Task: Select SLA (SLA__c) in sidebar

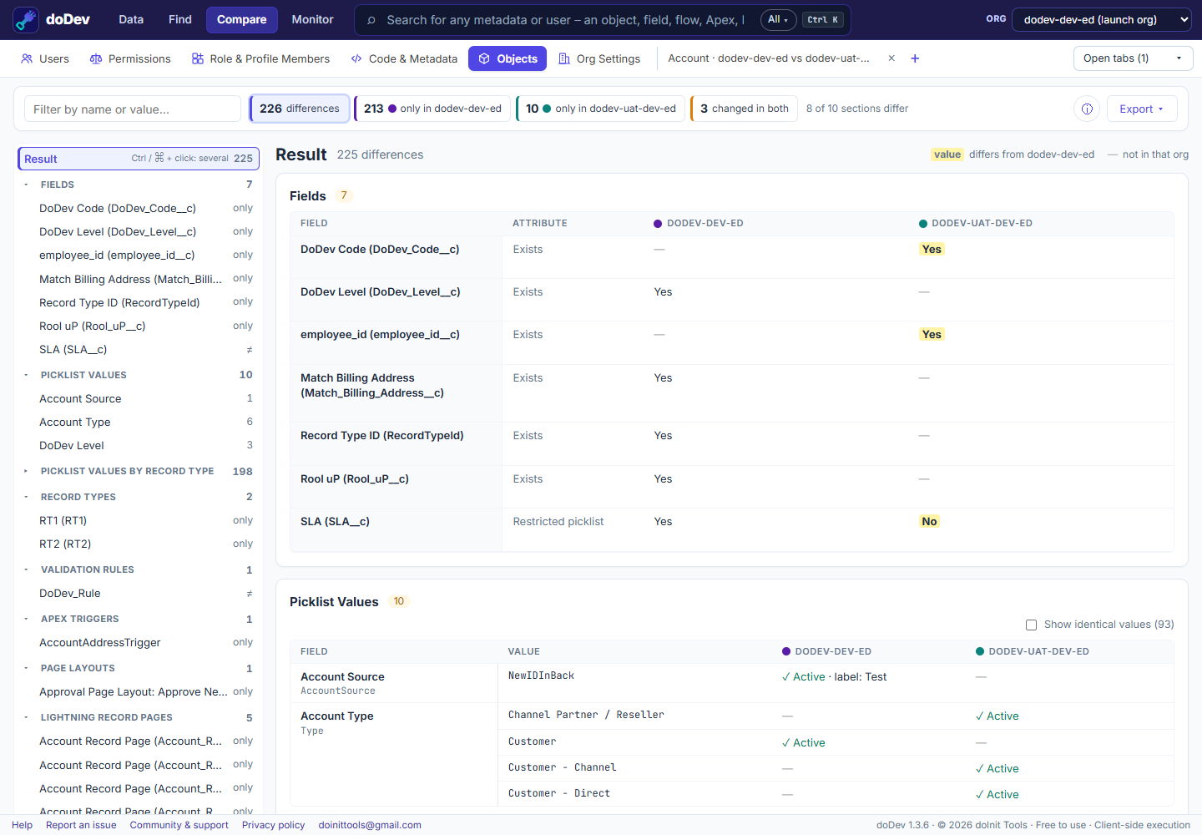Action: 139,350
